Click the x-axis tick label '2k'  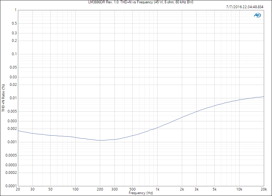click(x=182, y=189)
